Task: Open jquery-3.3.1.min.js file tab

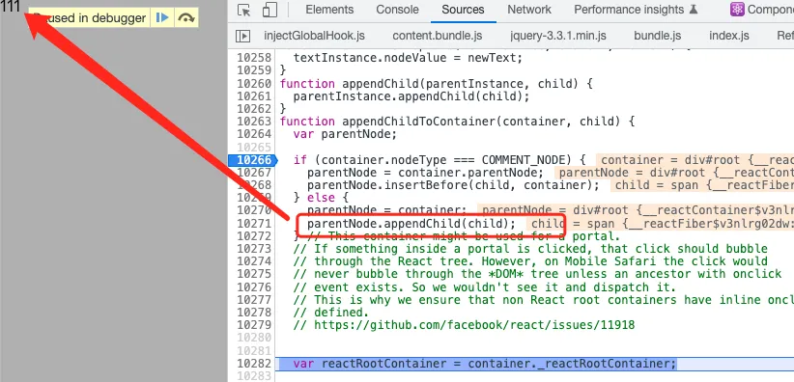Action: pyautogui.click(x=558, y=36)
